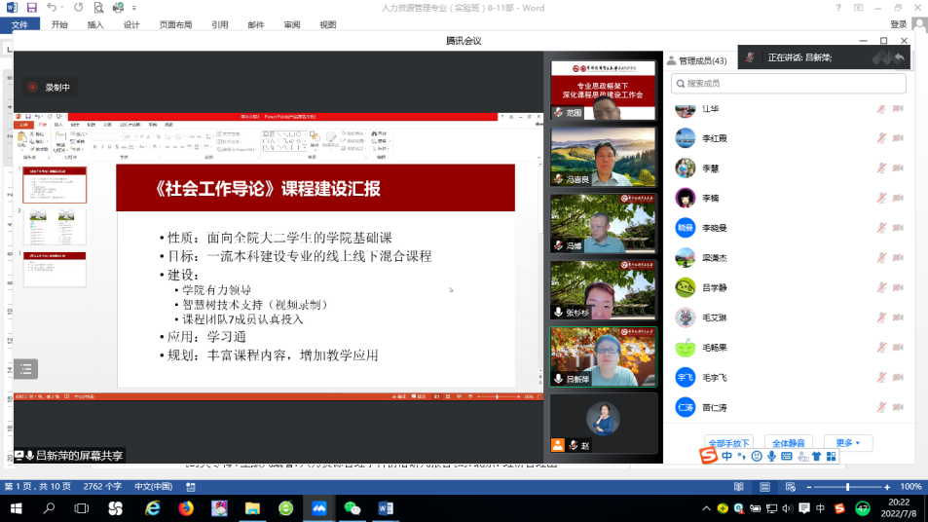Click undo in the quick access toolbar
This screenshot has height=522, width=928.
[51, 8]
